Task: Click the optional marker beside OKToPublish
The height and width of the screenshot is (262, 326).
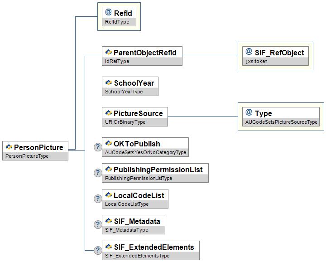Action: click(97, 147)
